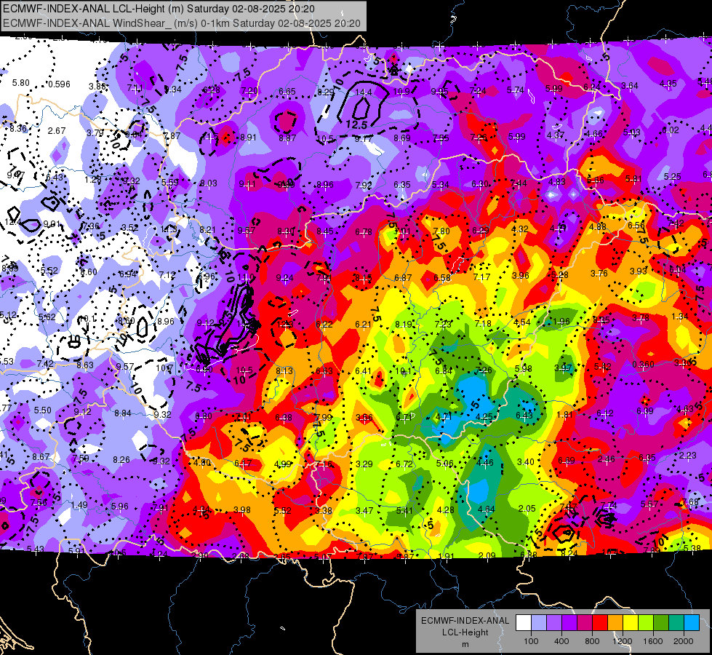This screenshot has height=655, width=712.
Task: Click the legend tick label '1600'
Action: (652, 641)
